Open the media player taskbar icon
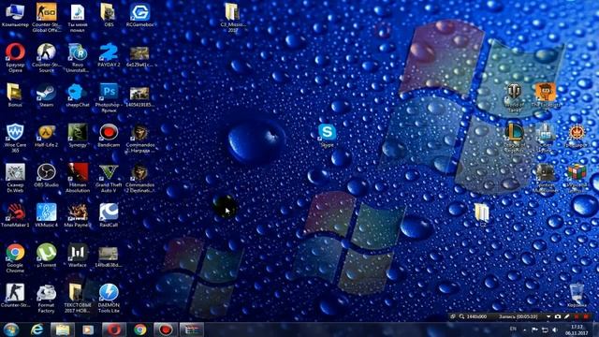 pyautogui.click(x=88, y=330)
